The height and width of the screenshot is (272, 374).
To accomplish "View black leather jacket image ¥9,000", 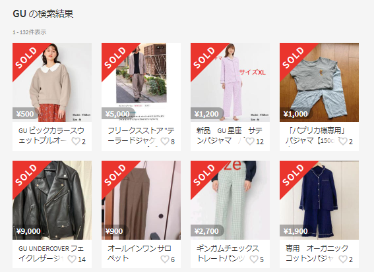I will (x=52, y=200).
